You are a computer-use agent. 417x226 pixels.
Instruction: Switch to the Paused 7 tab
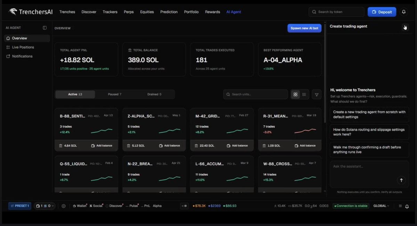115,94
